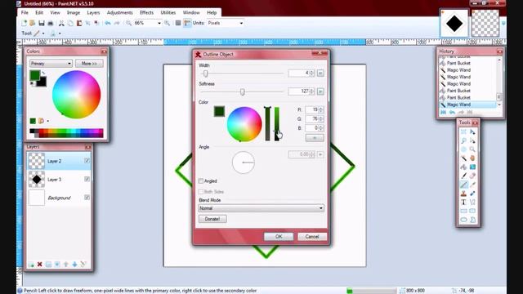Open the Primary color selector dropdown
Image resolution: width=523 pixels, height=294 pixels.
click(51, 64)
